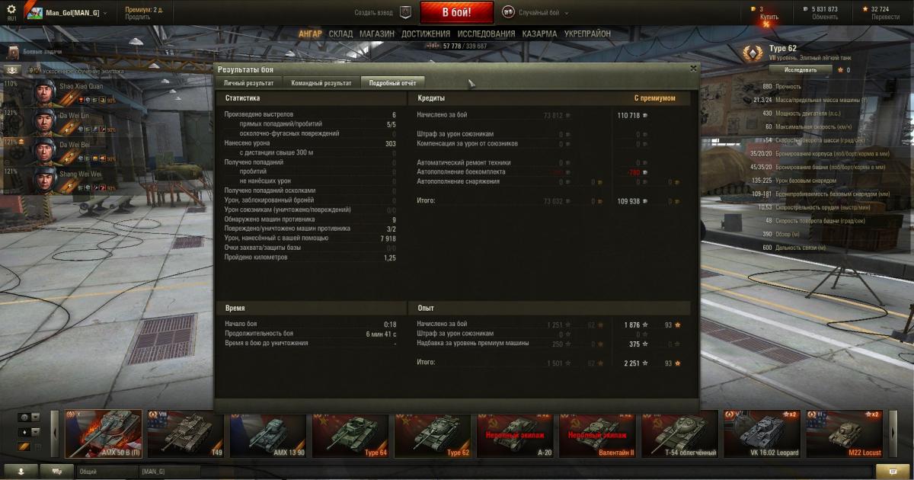Select VK 16.02 Leopard tank in carousel
This screenshot has width=914, height=480.
point(761,434)
